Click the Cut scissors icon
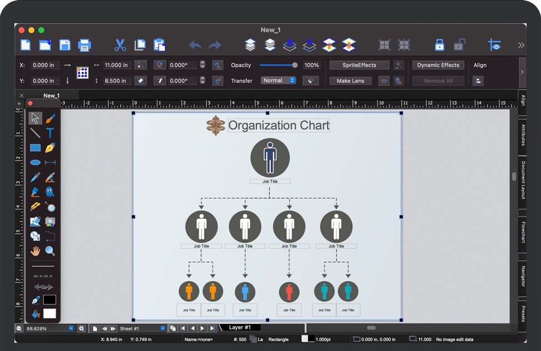541x351 pixels. coord(120,45)
